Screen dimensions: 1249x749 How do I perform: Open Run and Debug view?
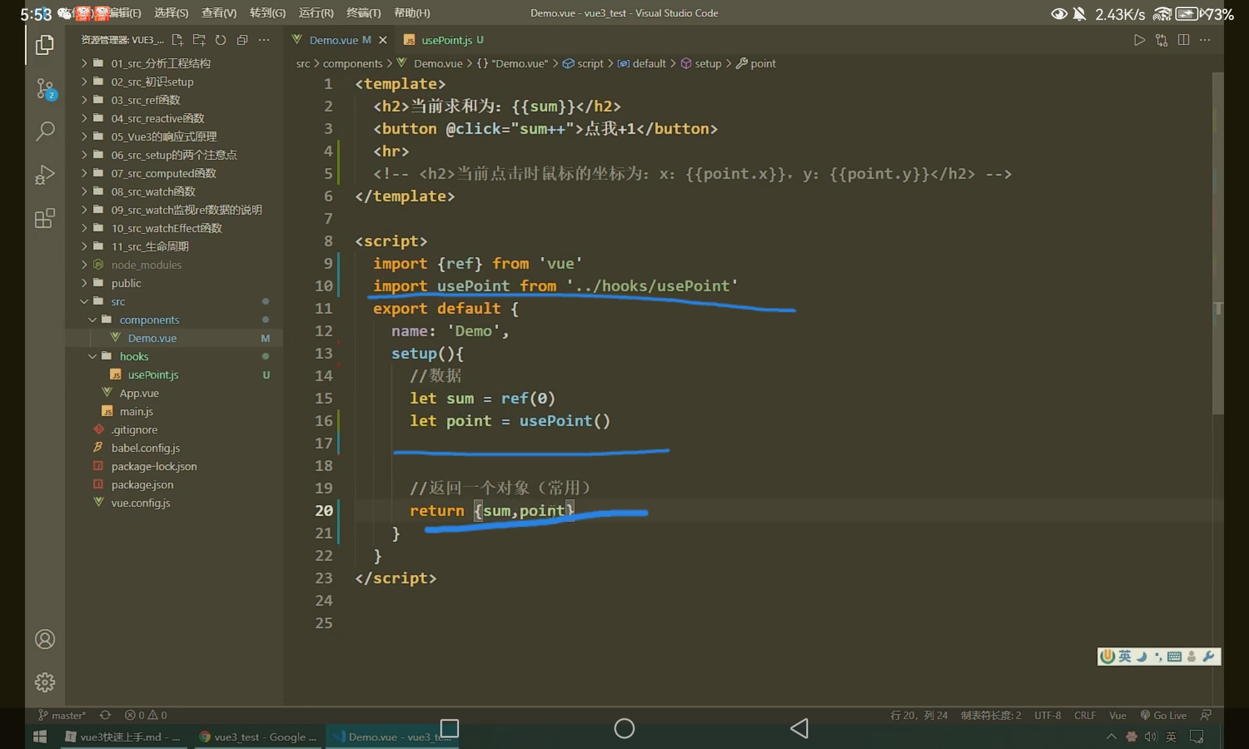click(x=45, y=174)
